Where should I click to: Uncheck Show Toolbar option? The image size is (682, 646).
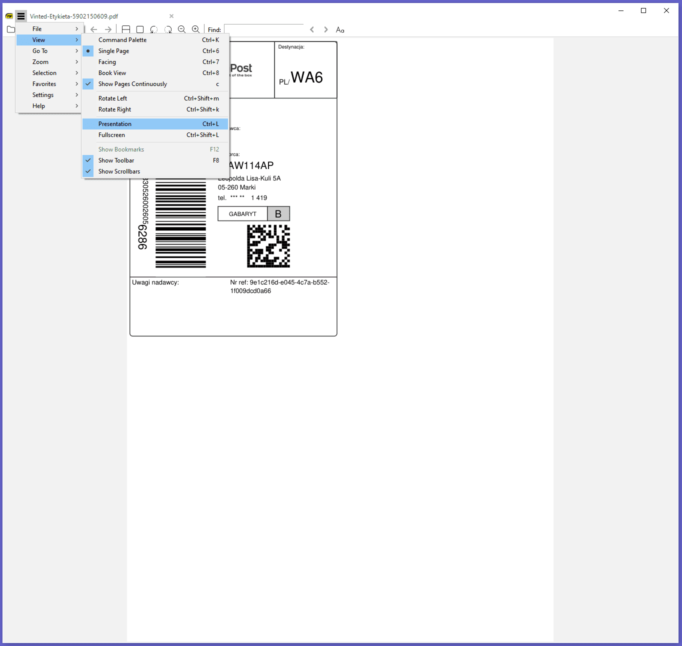[x=155, y=160]
